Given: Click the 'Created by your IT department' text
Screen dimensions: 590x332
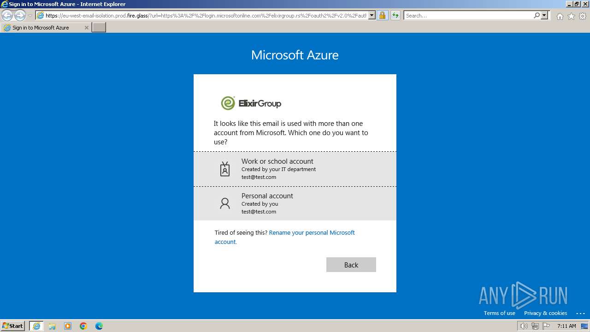Looking at the screenshot, I should click(278, 169).
